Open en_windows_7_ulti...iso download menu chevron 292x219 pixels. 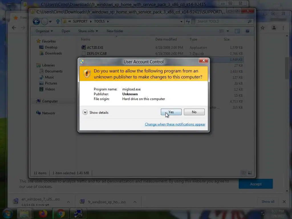coord(68,202)
